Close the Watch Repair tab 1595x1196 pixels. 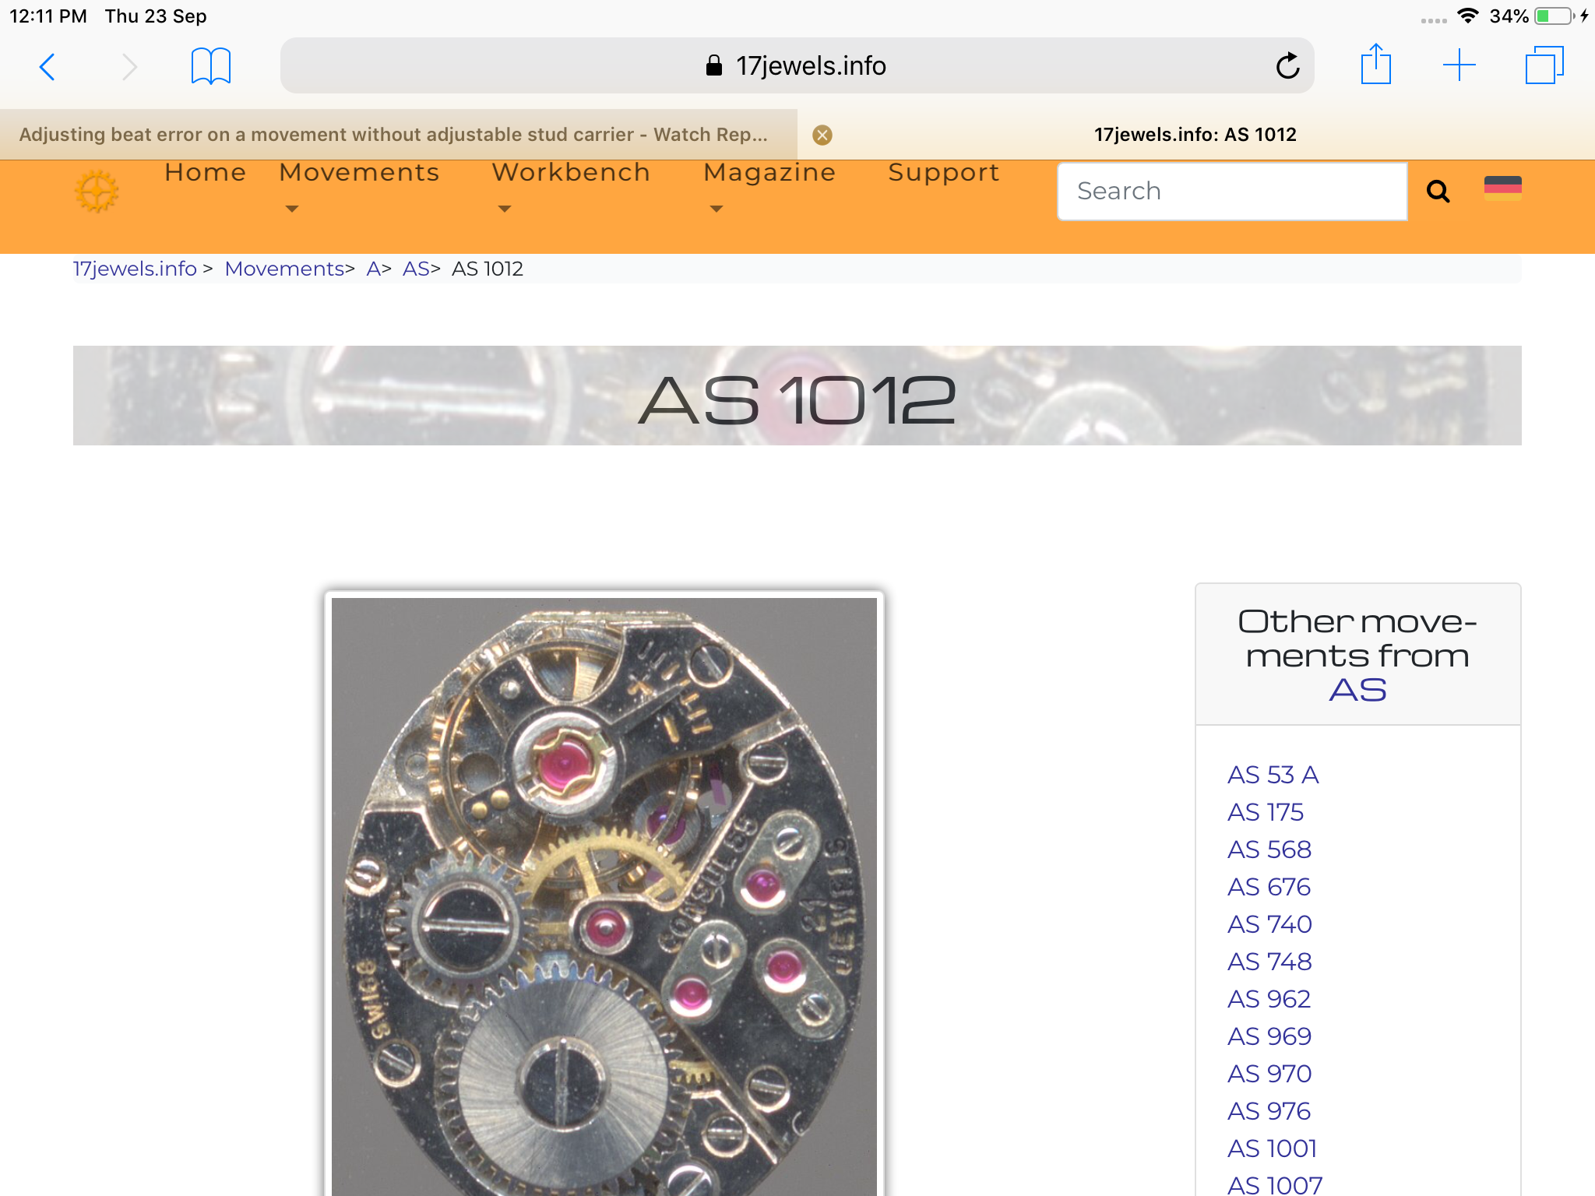822,135
